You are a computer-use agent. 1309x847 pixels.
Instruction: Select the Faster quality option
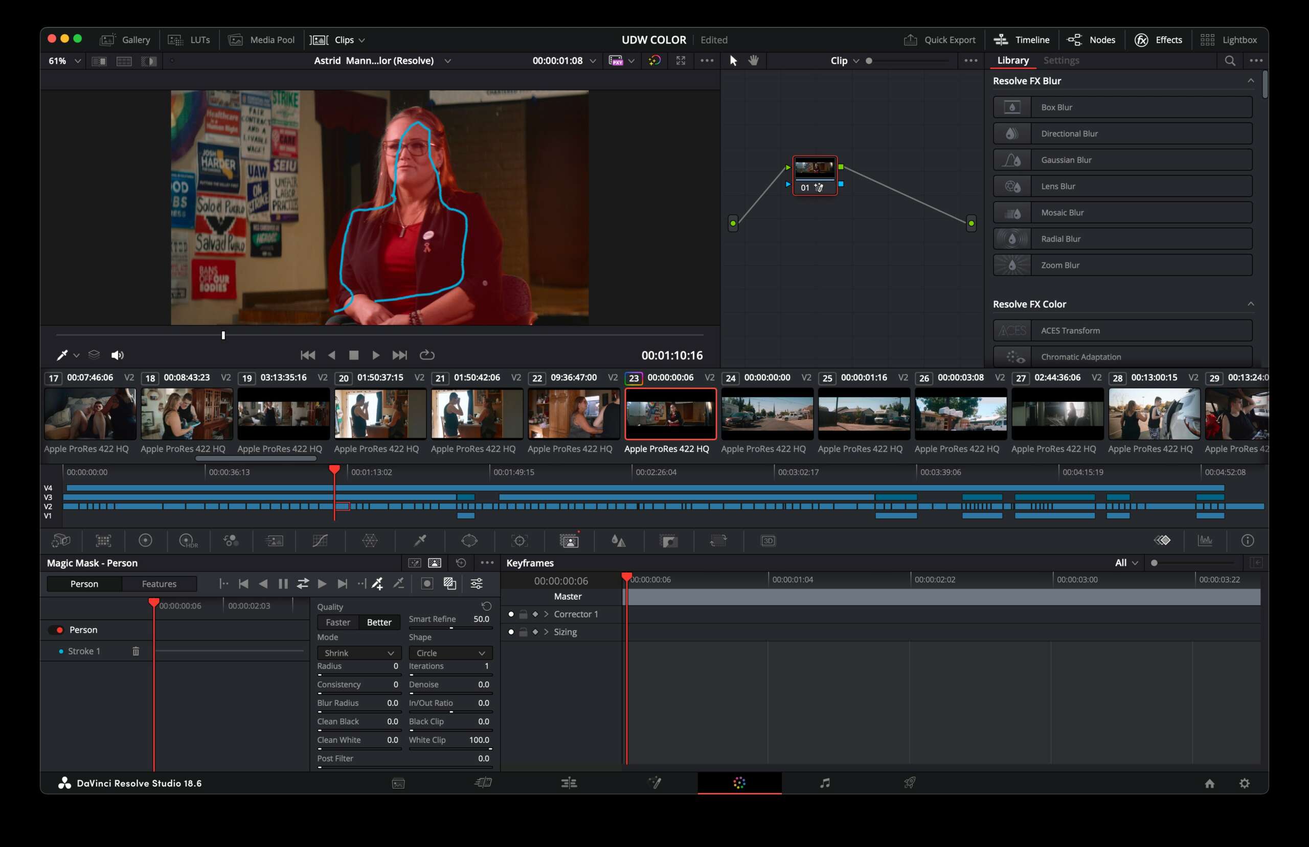[337, 622]
